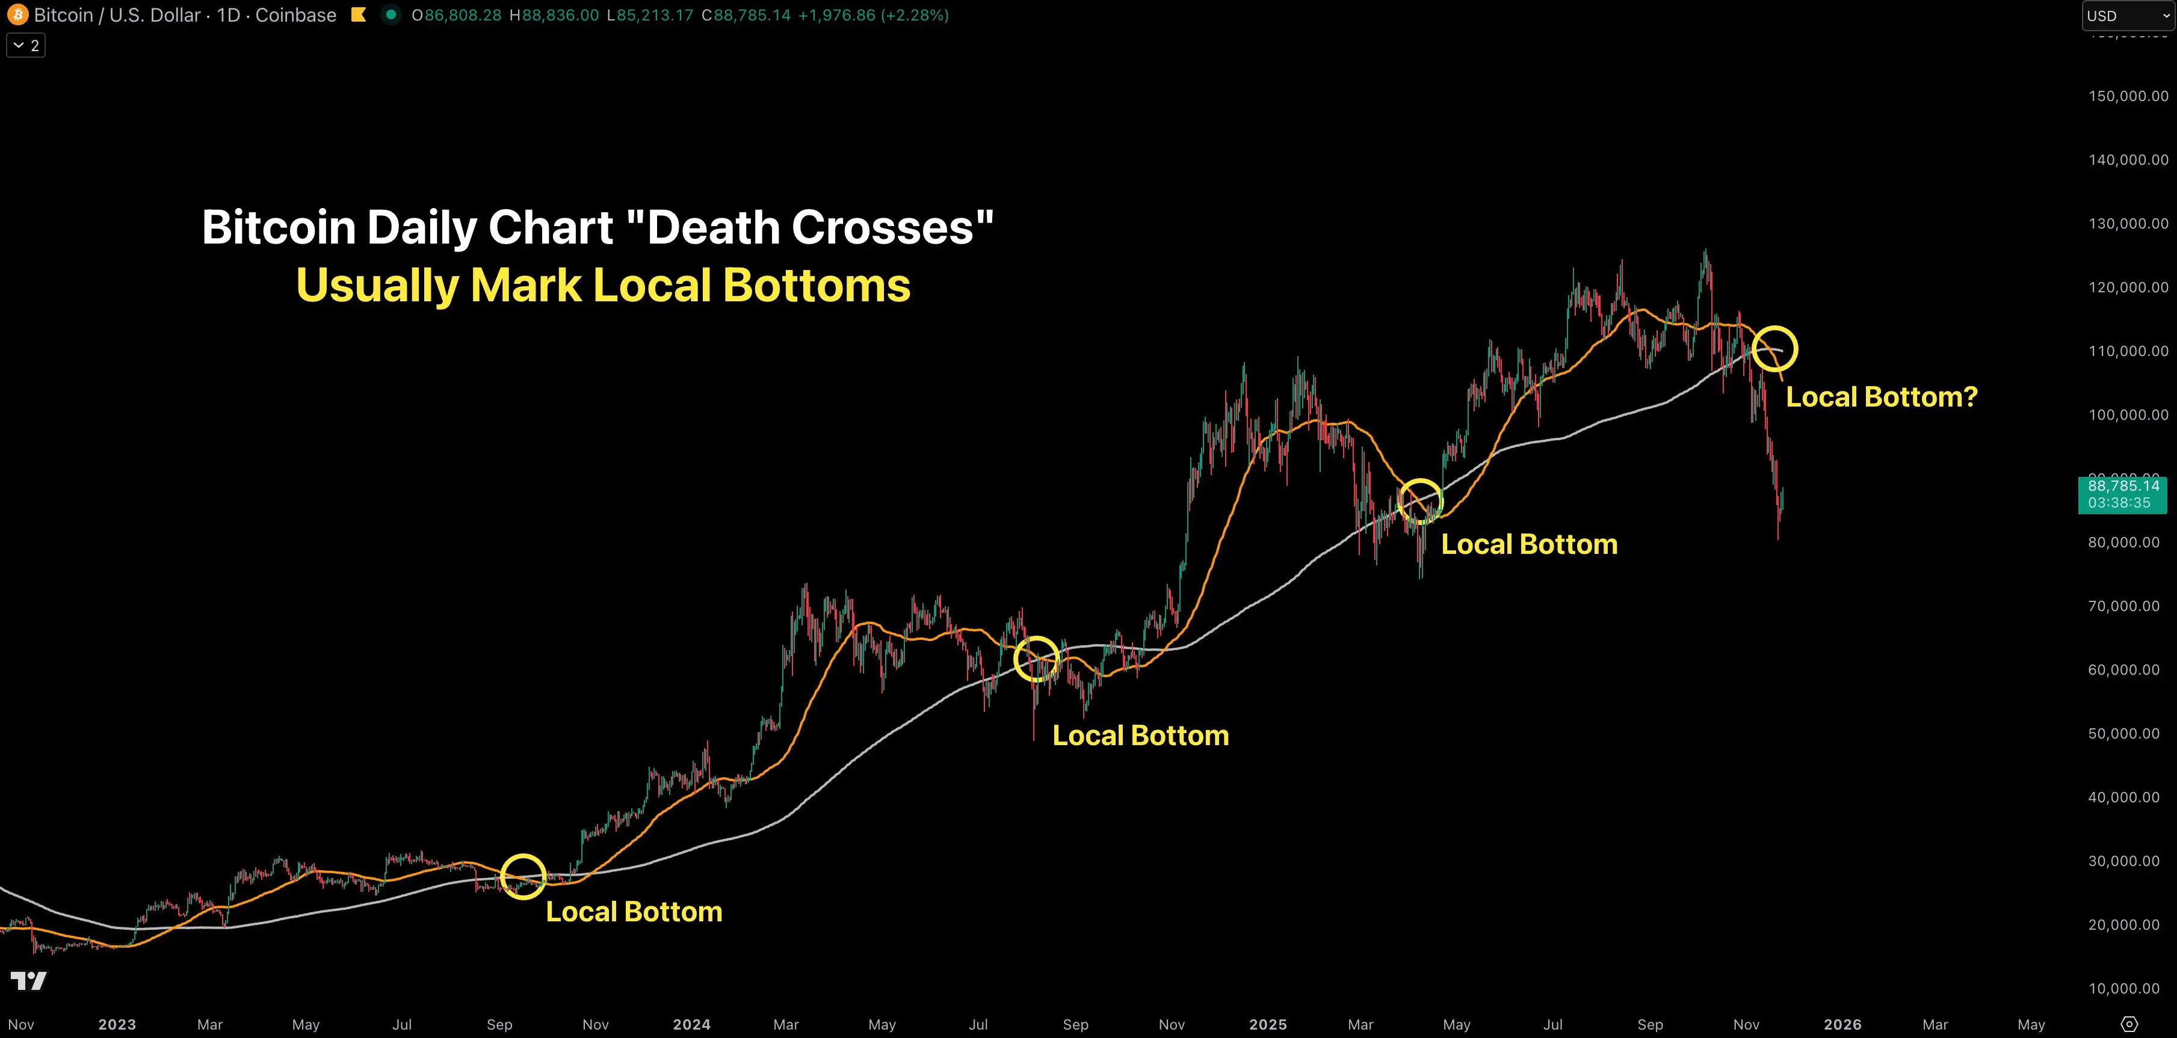Select the yellow circle marking the September 2023 cross
Image resolution: width=2177 pixels, height=1038 pixels.
click(524, 877)
